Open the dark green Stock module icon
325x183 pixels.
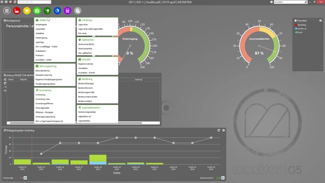pyautogui.click(x=47, y=11)
